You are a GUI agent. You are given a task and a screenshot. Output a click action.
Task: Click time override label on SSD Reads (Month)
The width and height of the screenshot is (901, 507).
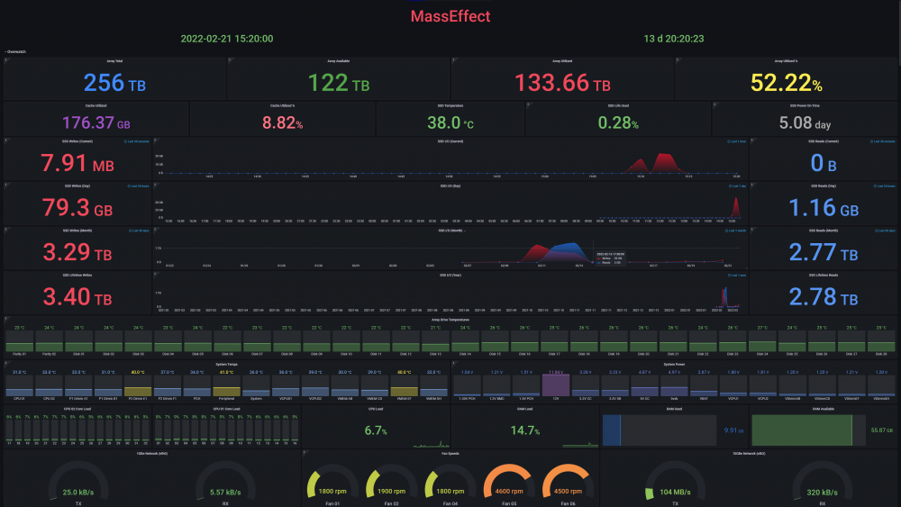(x=885, y=231)
